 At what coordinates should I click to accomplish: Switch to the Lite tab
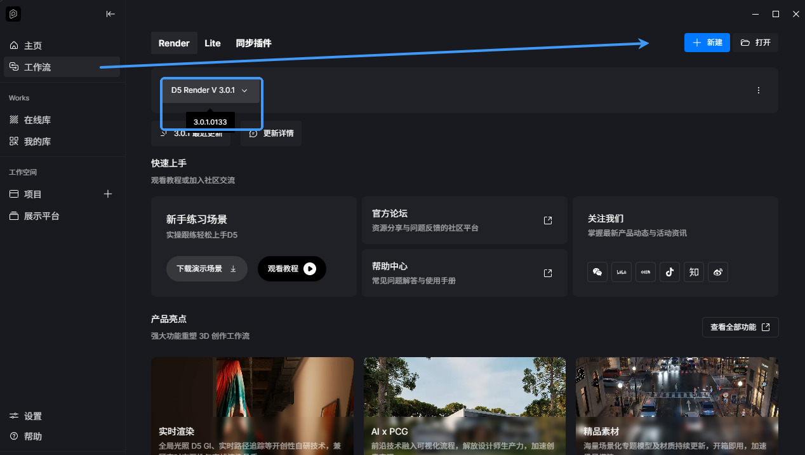213,43
